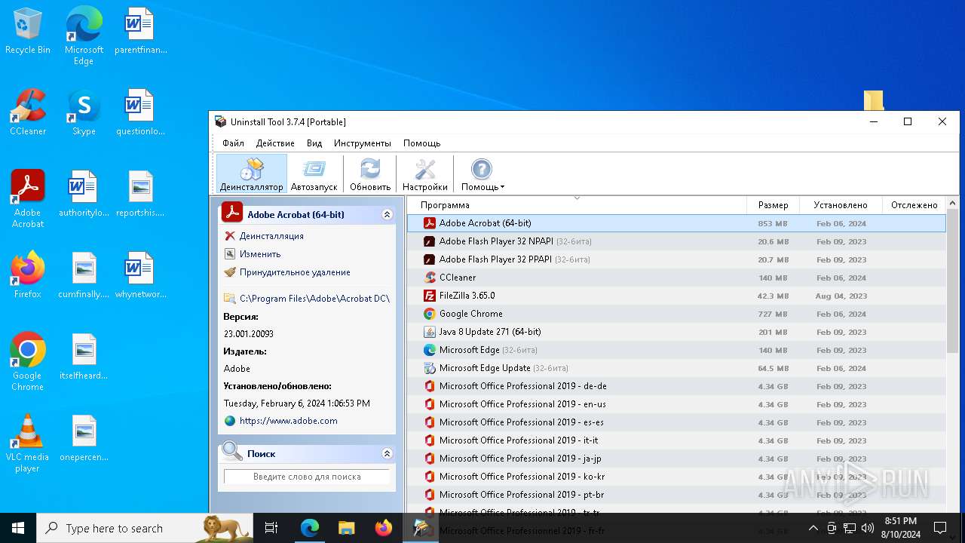965x543 pixels.
Task: Open the Помощь menu in menu bar
Action: pyautogui.click(x=421, y=143)
